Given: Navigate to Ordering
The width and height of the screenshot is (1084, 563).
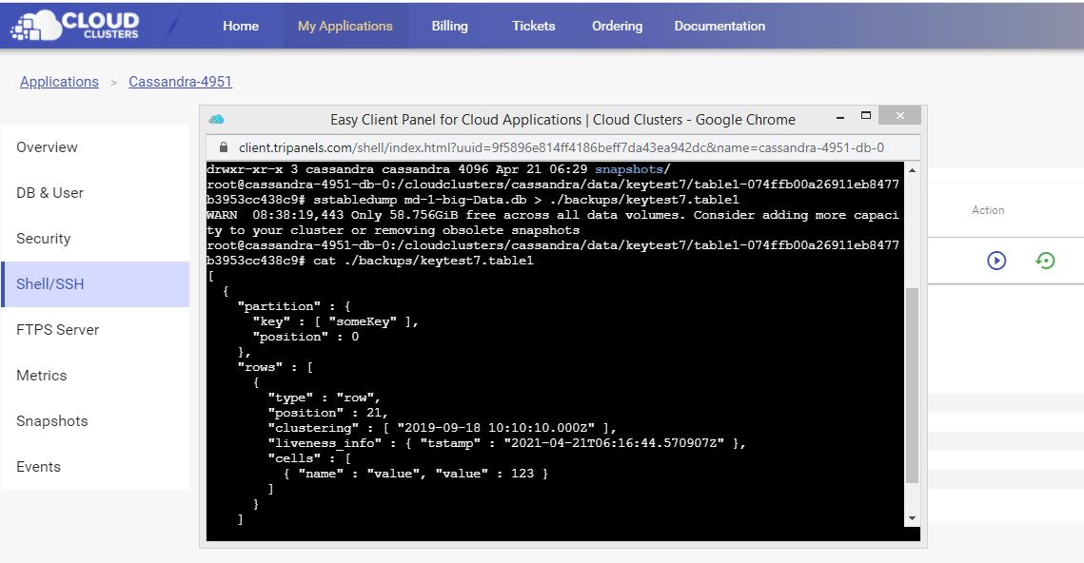Looking at the screenshot, I should pyautogui.click(x=618, y=27).
